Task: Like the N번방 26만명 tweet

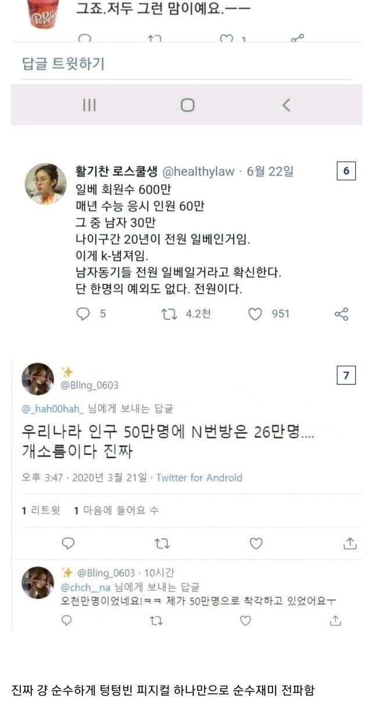Action: point(256,544)
